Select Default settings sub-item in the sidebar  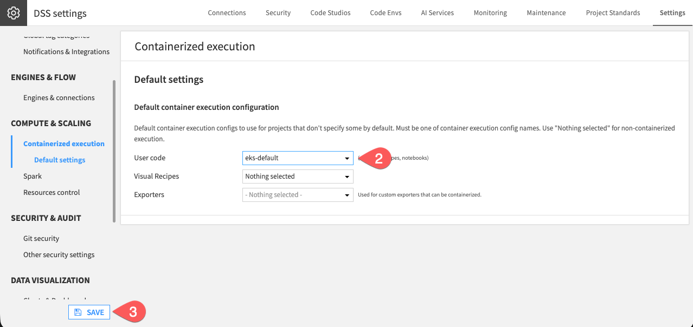[60, 160]
